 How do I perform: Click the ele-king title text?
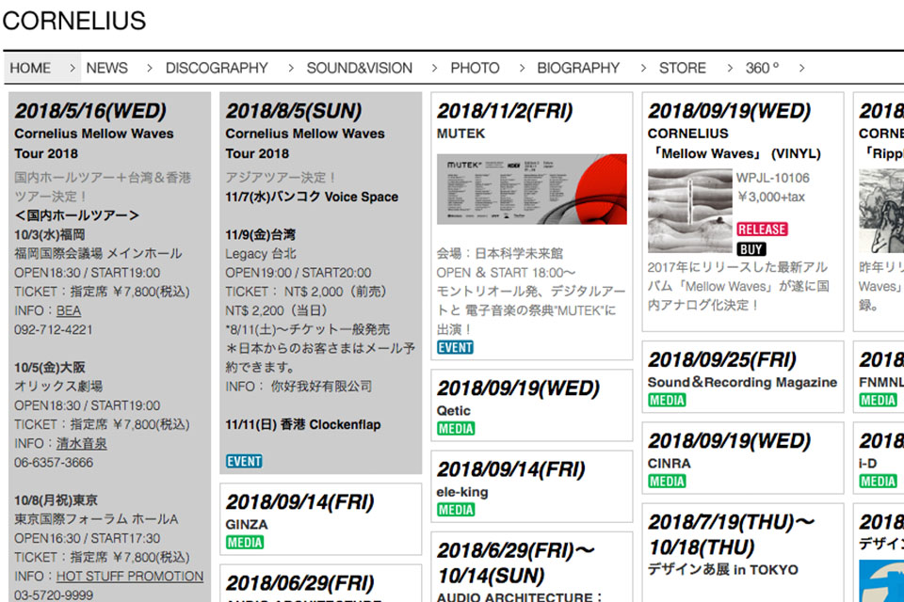pos(462,492)
